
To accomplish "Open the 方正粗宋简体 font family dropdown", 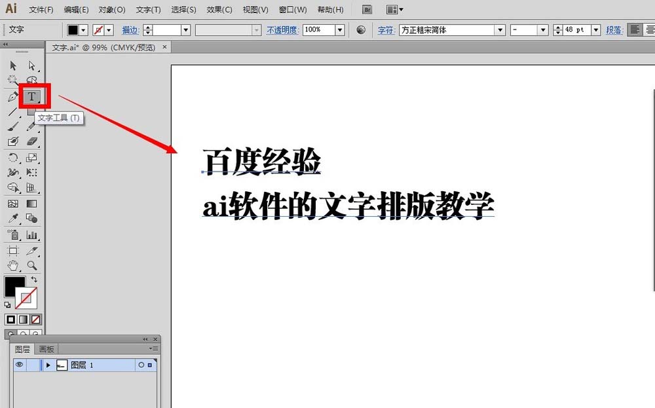I will click(500, 29).
